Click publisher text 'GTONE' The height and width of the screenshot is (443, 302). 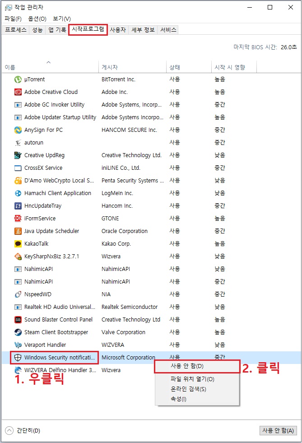[x=110, y=219]
